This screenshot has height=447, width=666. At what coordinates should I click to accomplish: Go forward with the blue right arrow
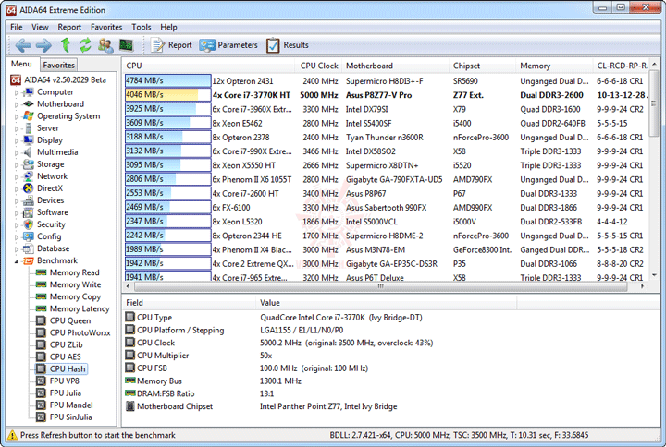pos(43,45)
